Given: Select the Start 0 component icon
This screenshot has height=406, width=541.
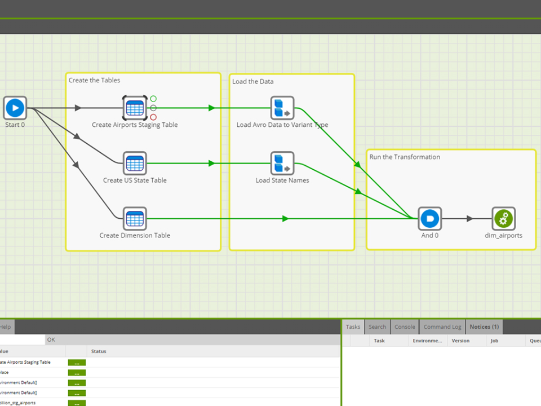Looking at the screenshot, I should point(15,108).
